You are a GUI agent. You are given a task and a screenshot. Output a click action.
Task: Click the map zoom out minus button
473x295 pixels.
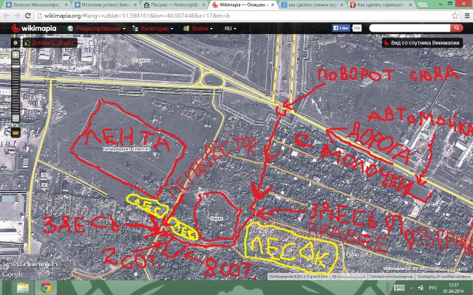15,117
